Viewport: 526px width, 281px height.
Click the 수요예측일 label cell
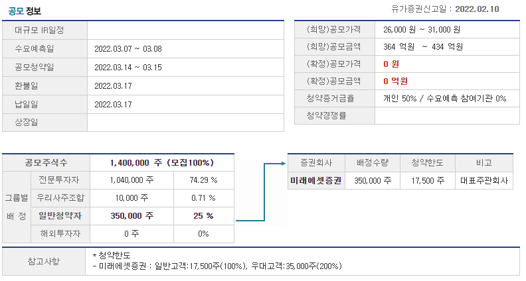(45, 49)
